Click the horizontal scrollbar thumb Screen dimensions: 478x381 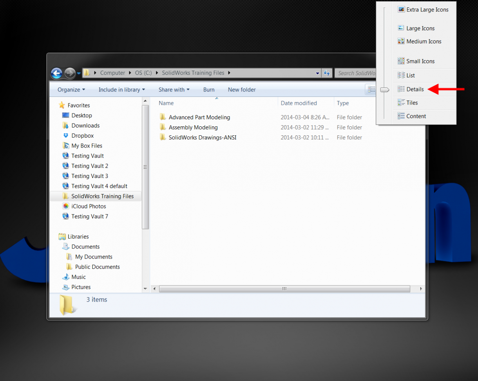(284, 289)
